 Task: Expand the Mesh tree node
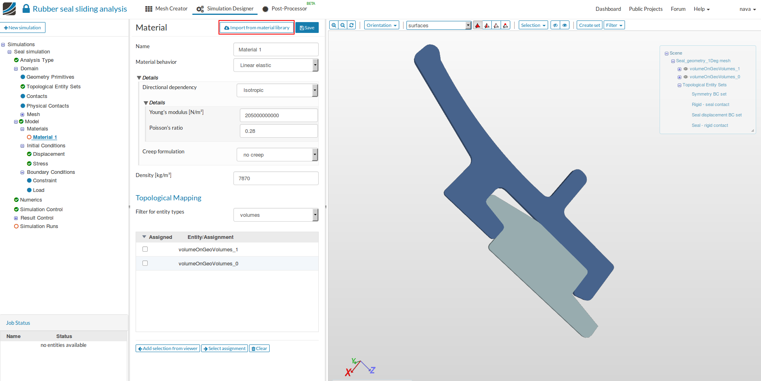tap(23, 114)
